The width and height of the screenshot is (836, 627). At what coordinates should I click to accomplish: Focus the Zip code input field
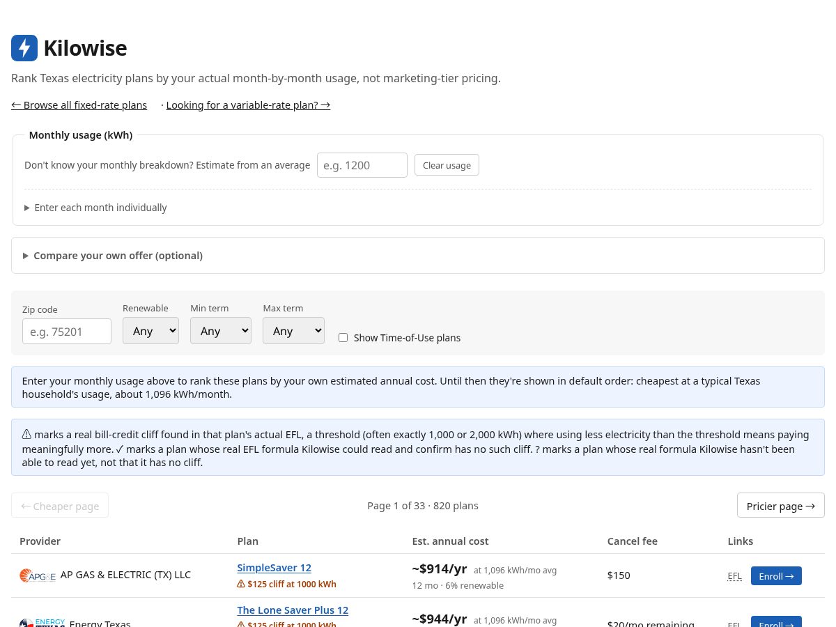[67, 331]
